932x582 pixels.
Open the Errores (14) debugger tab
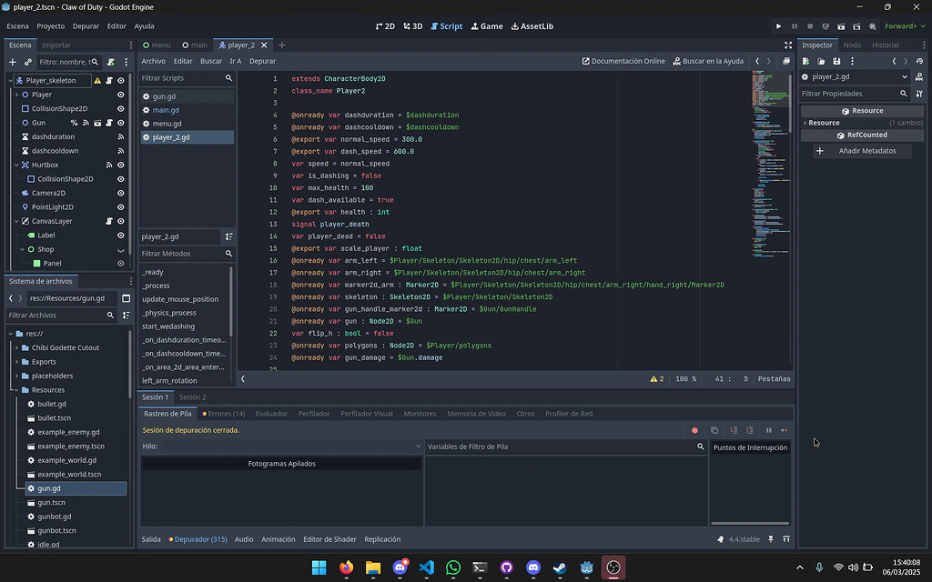pos(223,413)
